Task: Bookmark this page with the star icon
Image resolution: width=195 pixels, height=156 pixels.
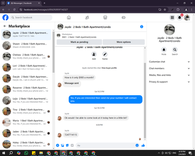Action: (165, 10)
